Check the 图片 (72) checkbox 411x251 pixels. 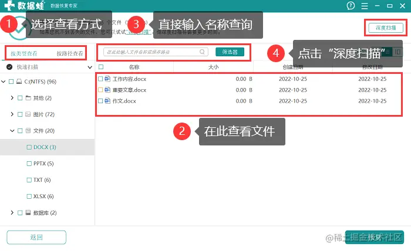coord(20,114)
